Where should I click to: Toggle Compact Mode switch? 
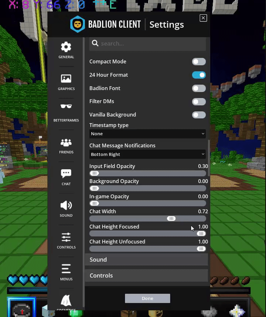click(x=199, y=62)
